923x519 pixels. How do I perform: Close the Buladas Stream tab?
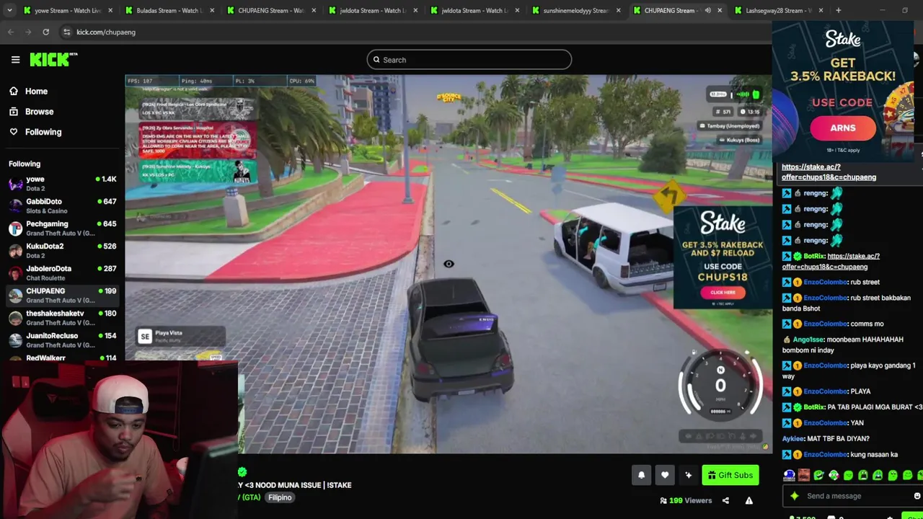211,10
